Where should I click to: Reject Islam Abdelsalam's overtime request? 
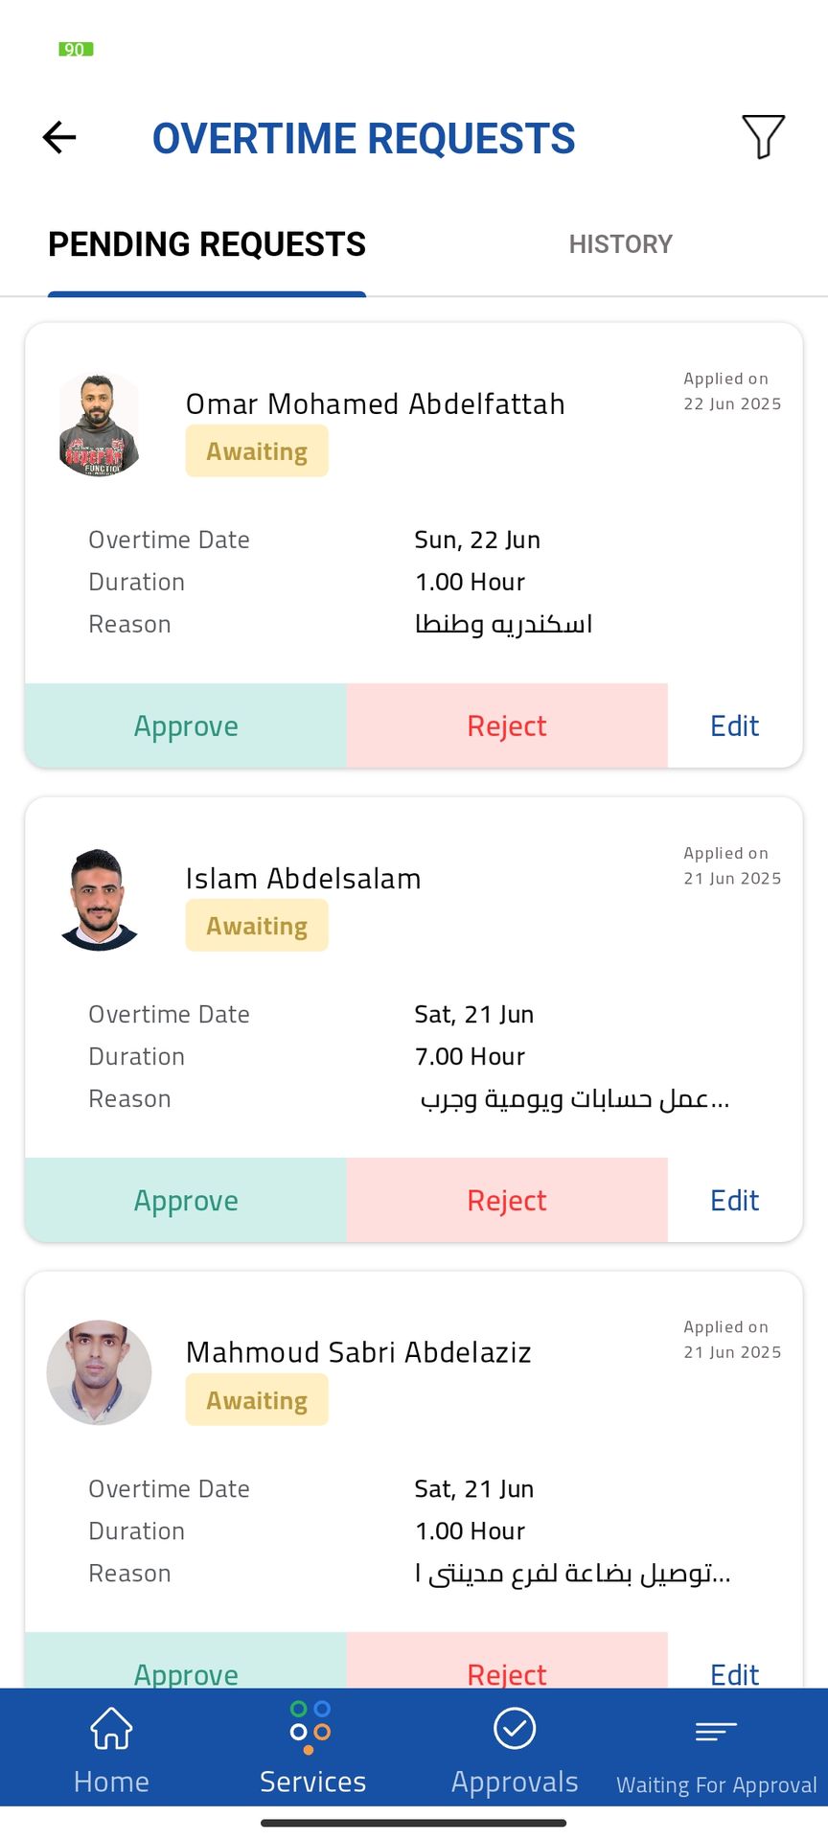pos(507,1200)
